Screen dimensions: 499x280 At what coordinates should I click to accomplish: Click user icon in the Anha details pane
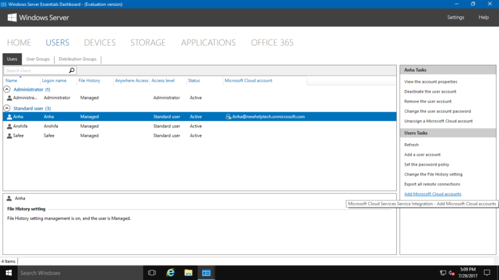(9, 199)
